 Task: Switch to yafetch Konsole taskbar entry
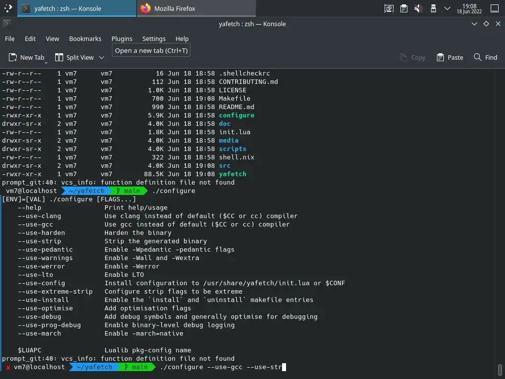point(77,8)
